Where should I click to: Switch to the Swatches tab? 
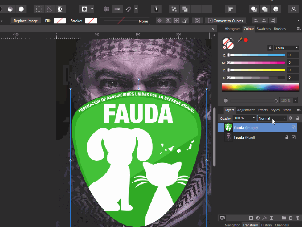pyautogui.click(x=264, y=29)
